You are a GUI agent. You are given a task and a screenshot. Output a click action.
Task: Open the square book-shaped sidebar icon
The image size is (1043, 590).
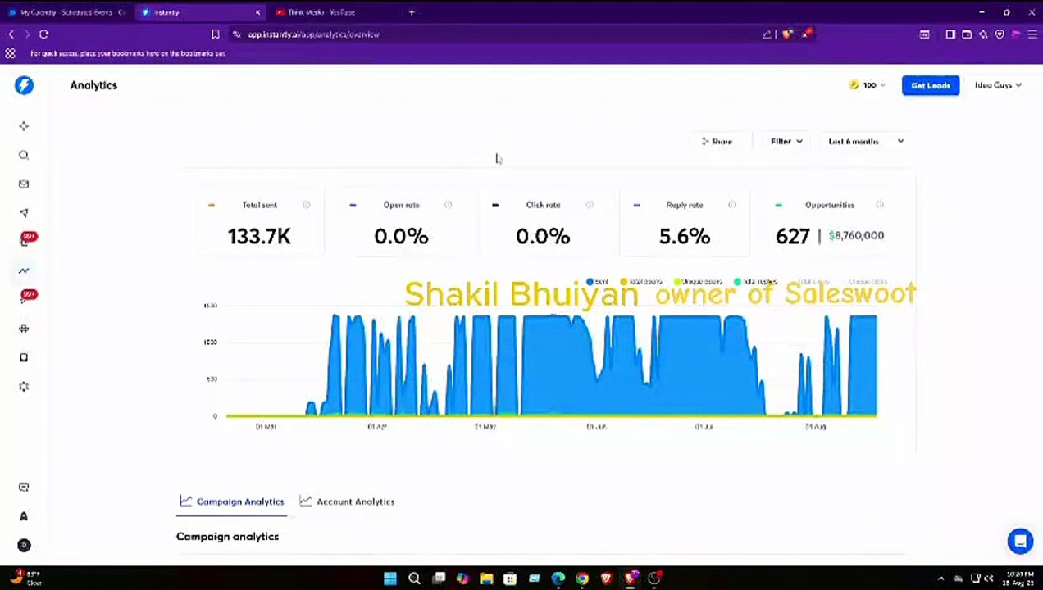pos(24,357)
